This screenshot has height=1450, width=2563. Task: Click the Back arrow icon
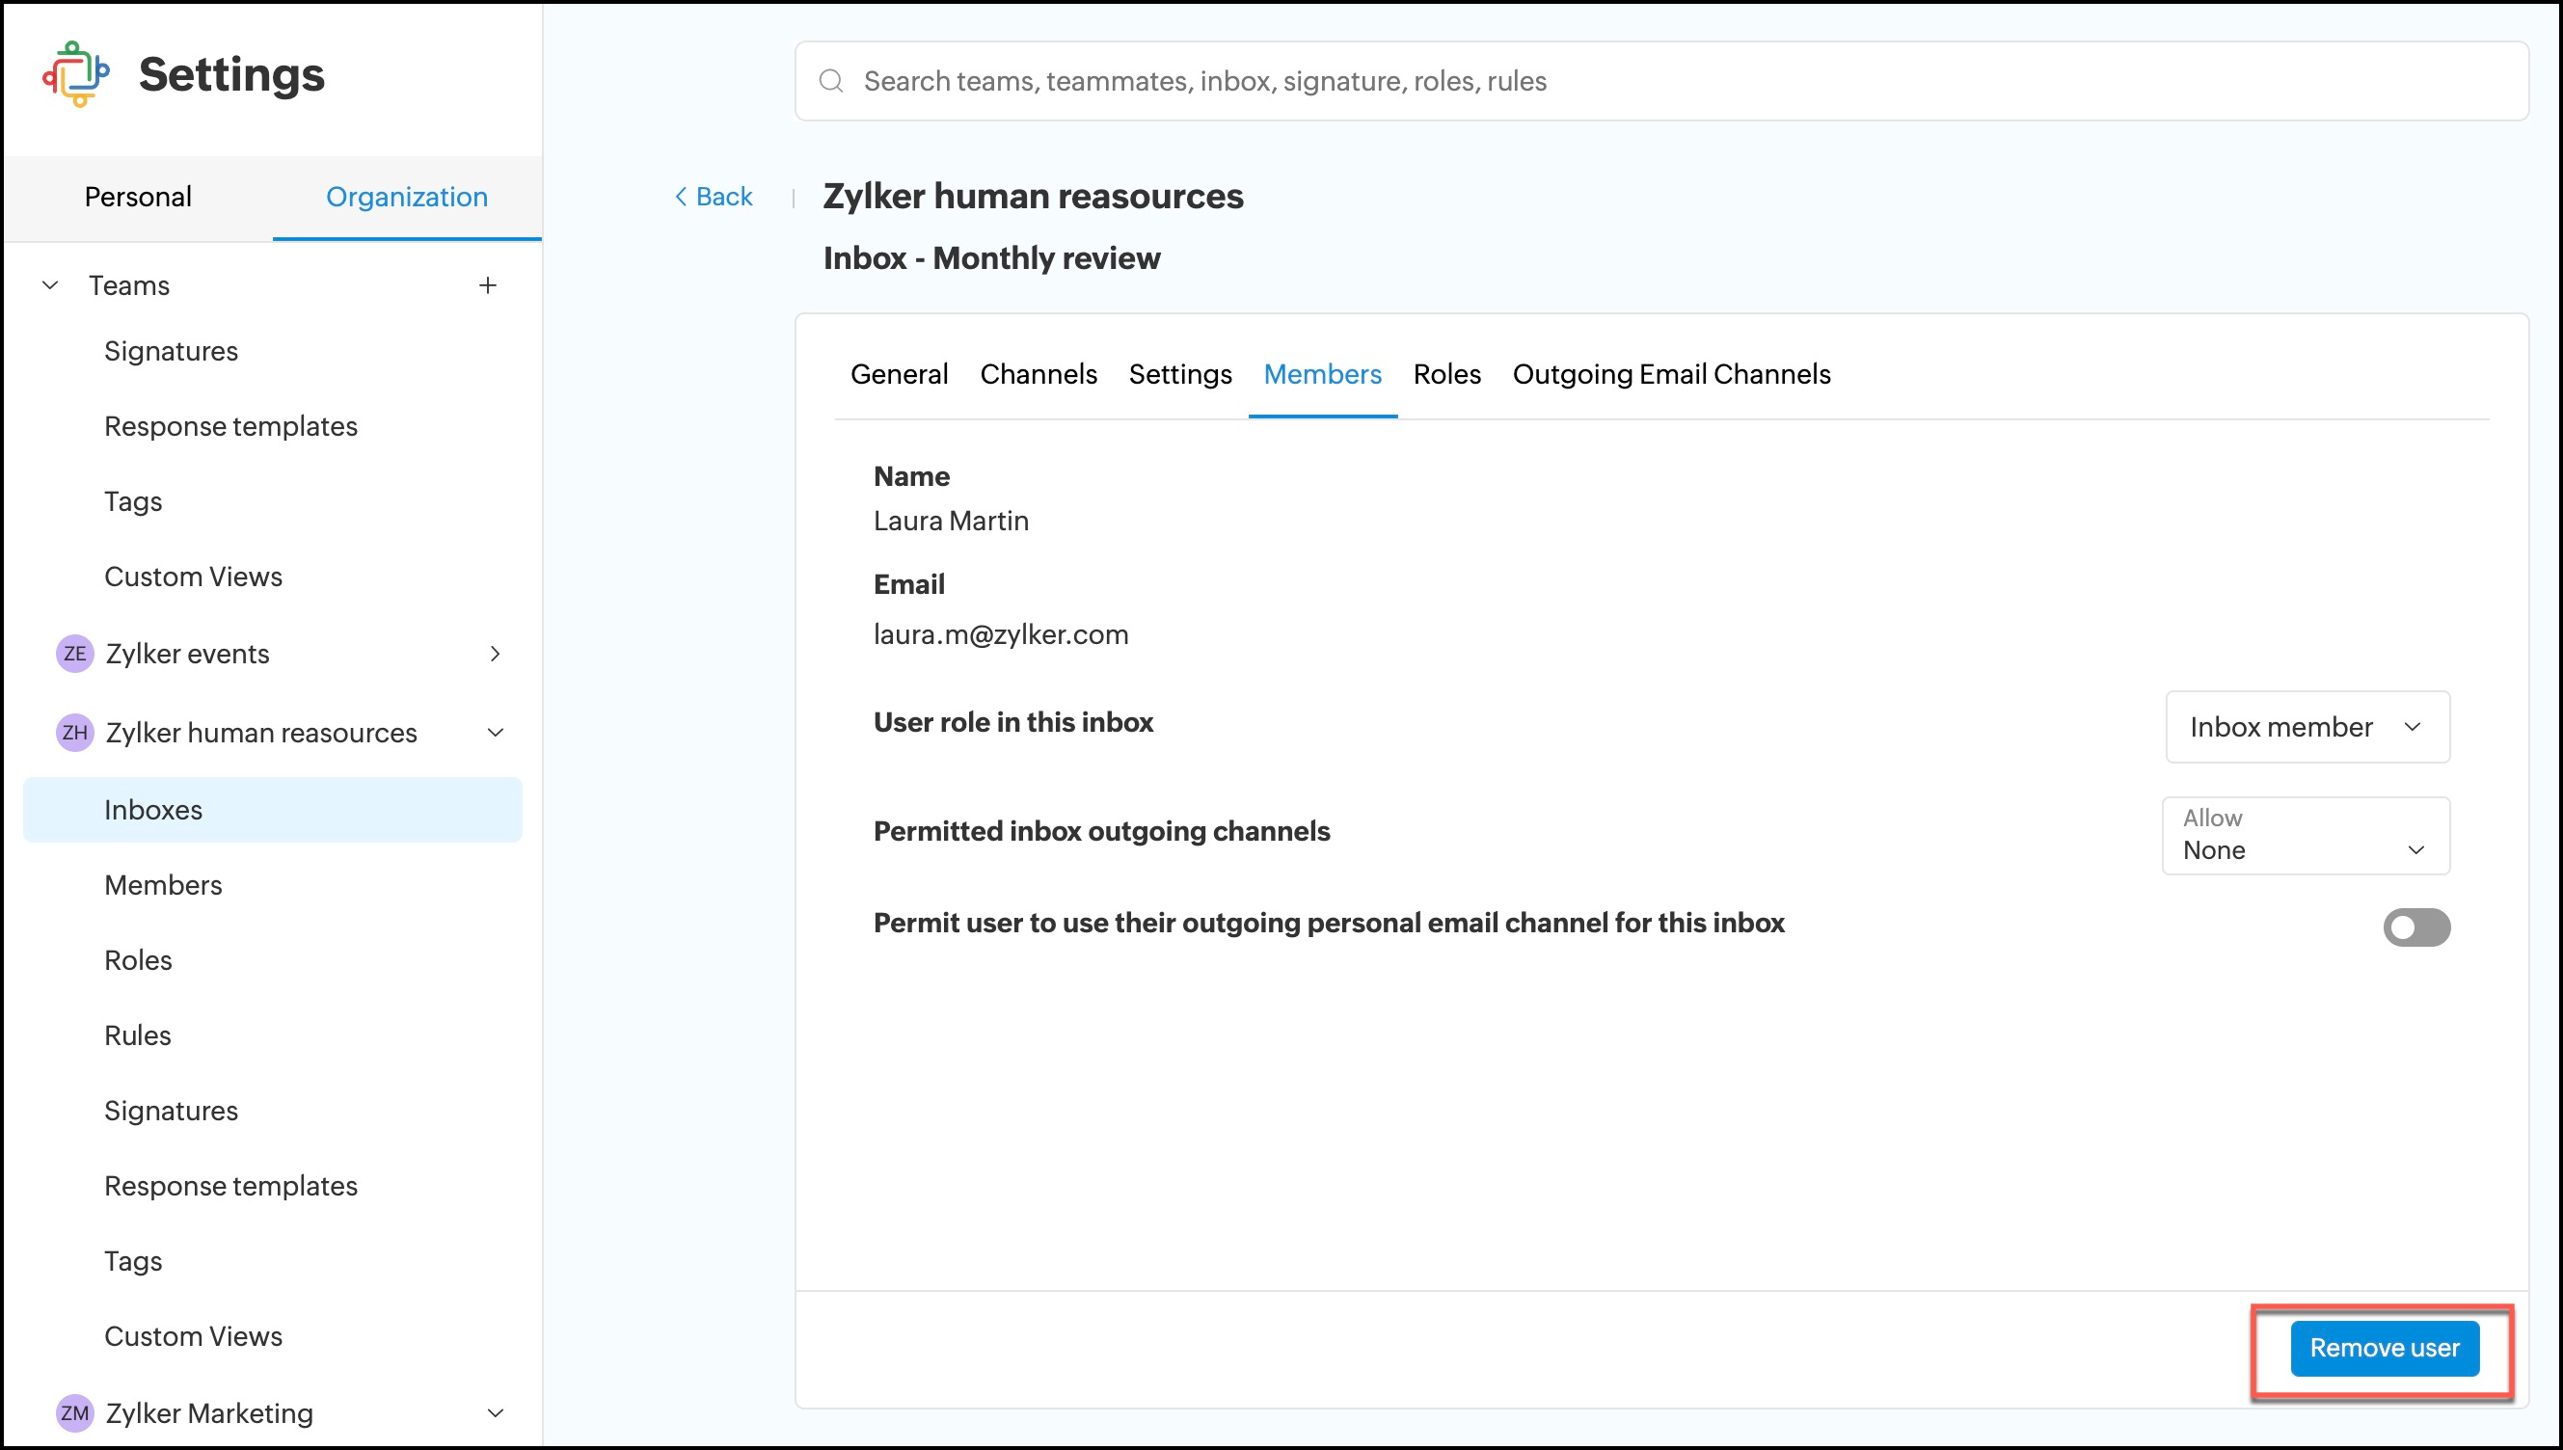[681, 198]
